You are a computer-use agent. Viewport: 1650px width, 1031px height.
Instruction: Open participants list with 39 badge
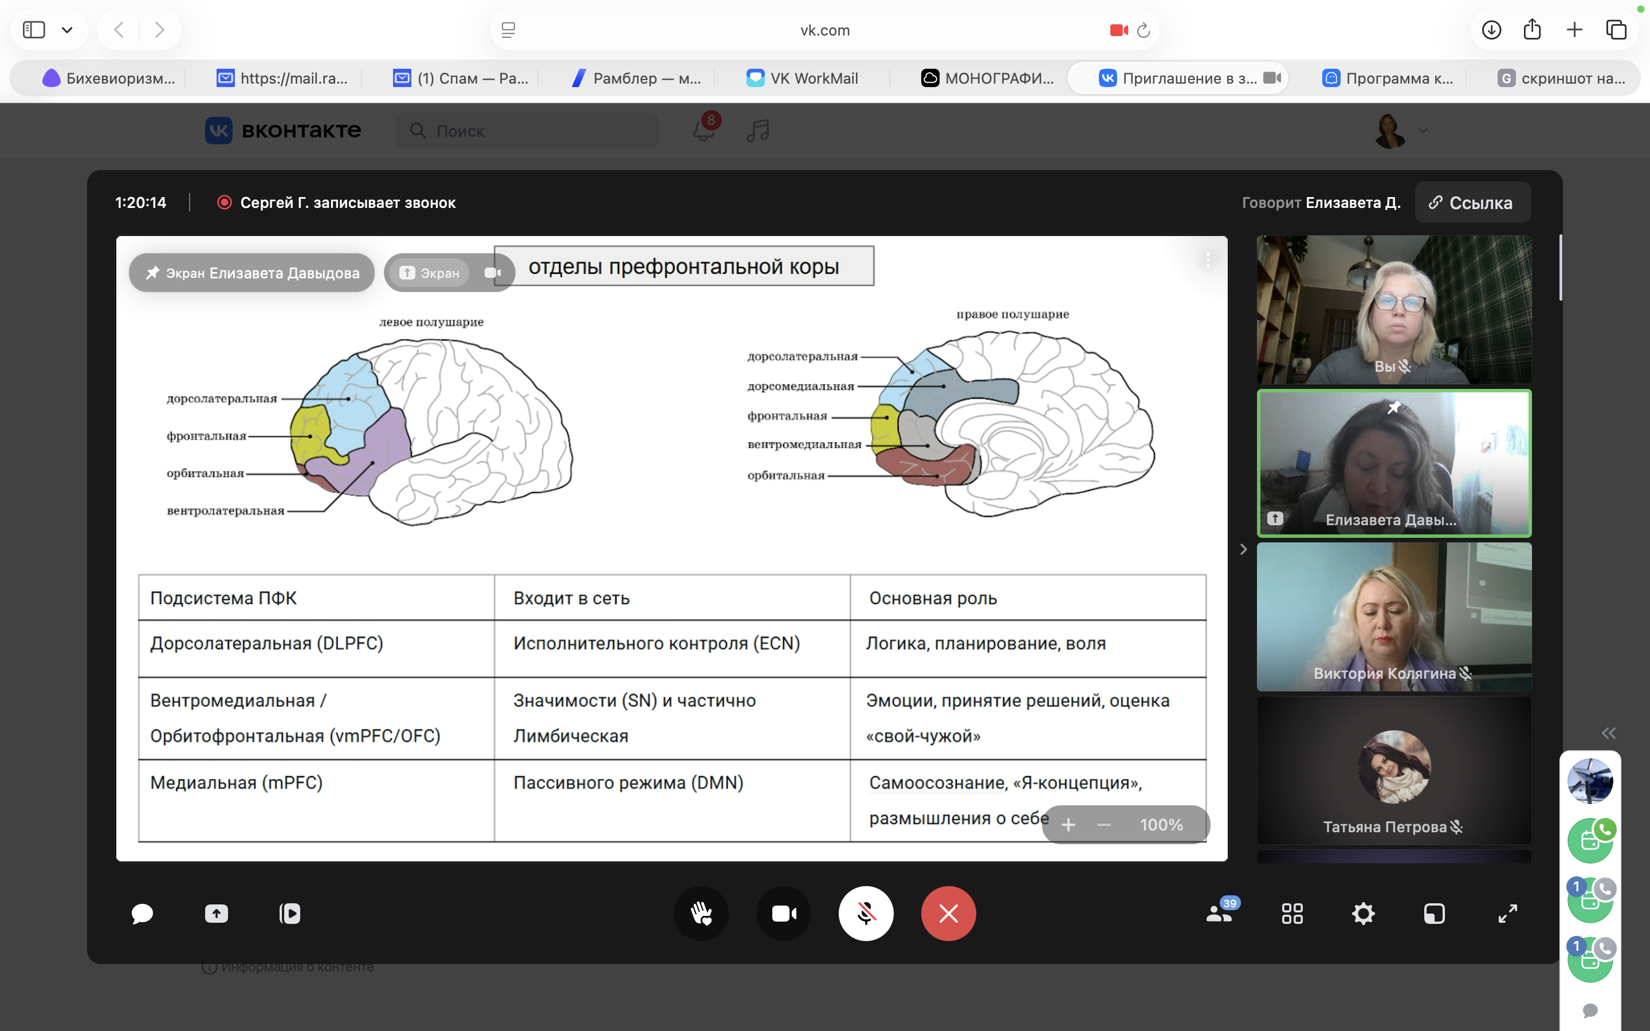(x=1220, y=913)
